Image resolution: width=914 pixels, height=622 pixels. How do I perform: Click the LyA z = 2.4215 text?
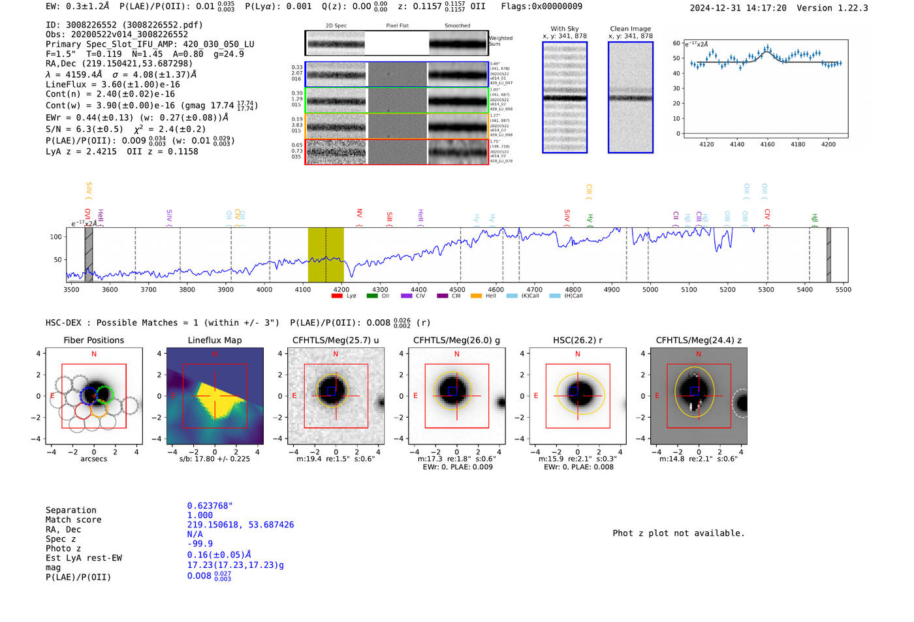[81, 151]
